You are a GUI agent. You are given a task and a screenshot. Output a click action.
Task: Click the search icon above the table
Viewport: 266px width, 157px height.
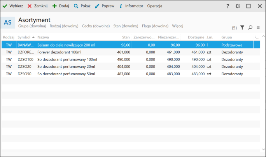250,28
